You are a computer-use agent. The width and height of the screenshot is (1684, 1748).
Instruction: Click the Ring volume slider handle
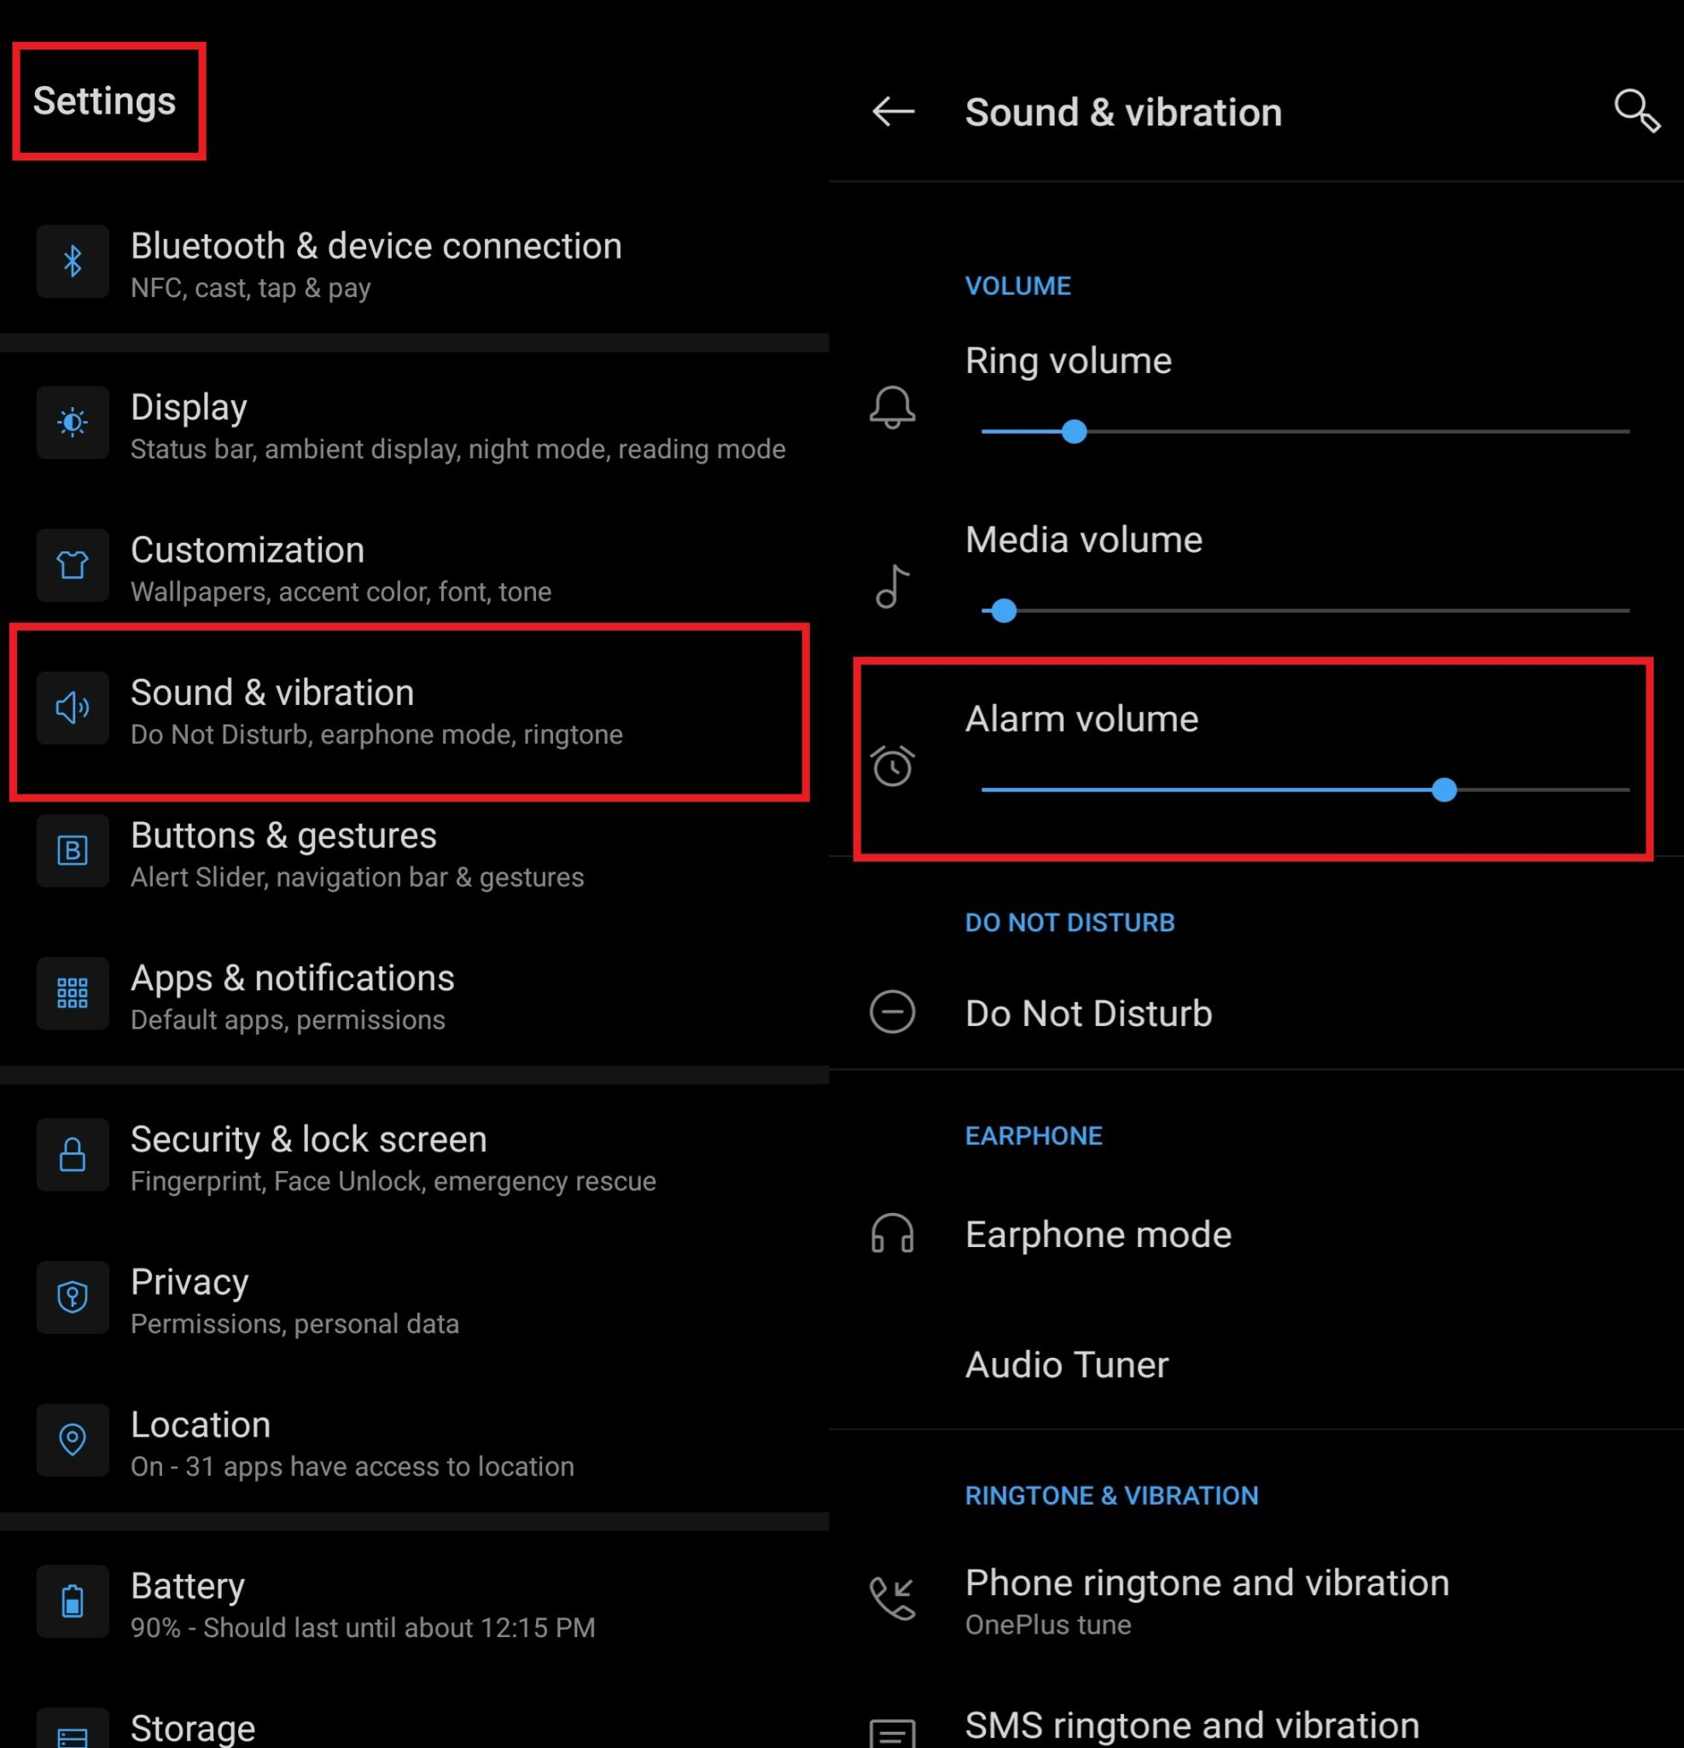[x=1074, y=432]
